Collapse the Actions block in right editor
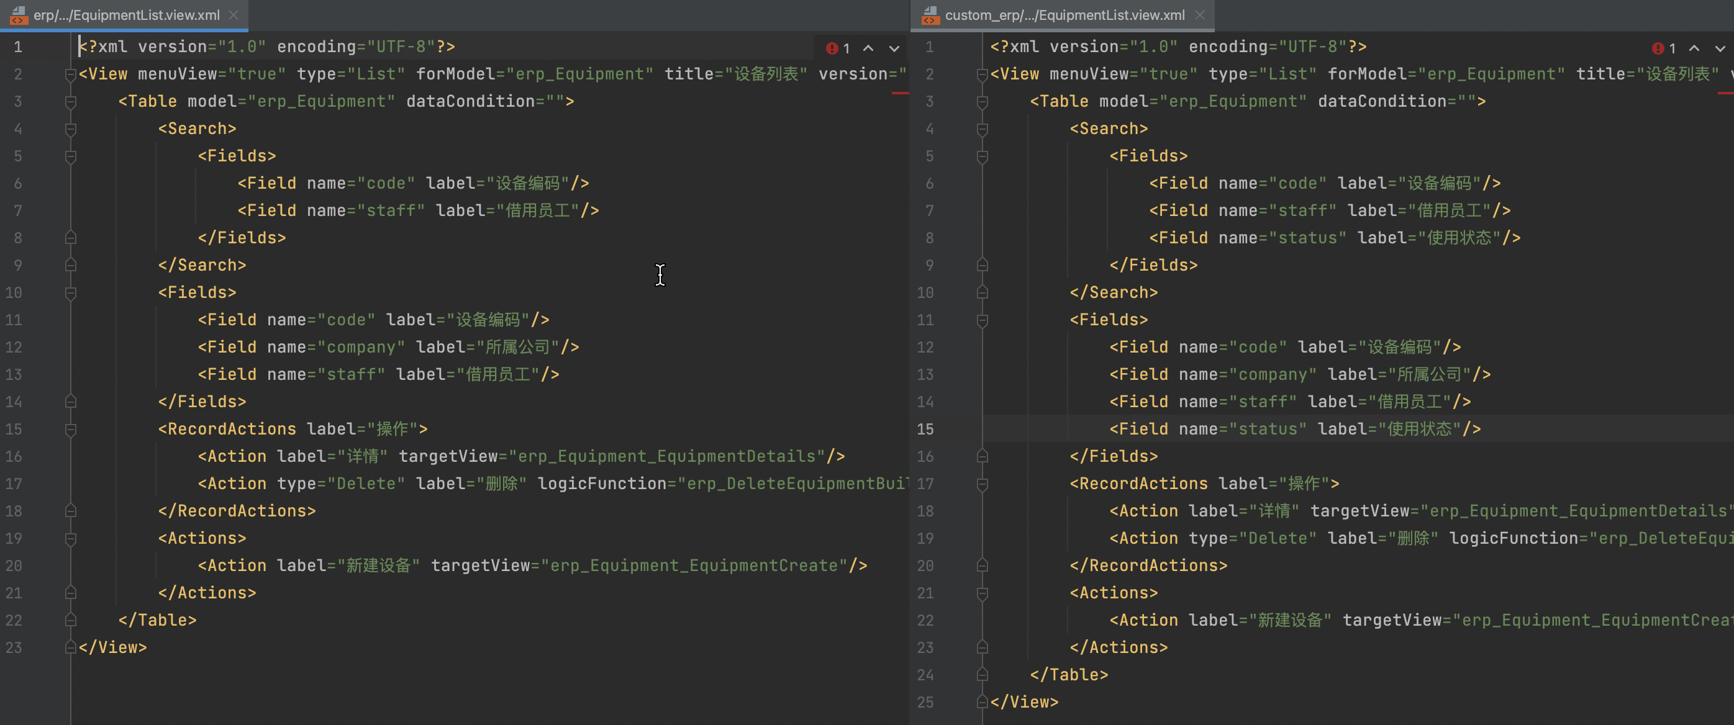The width and height of the screenshot is (1734, 725). click(x=981, y=593)
